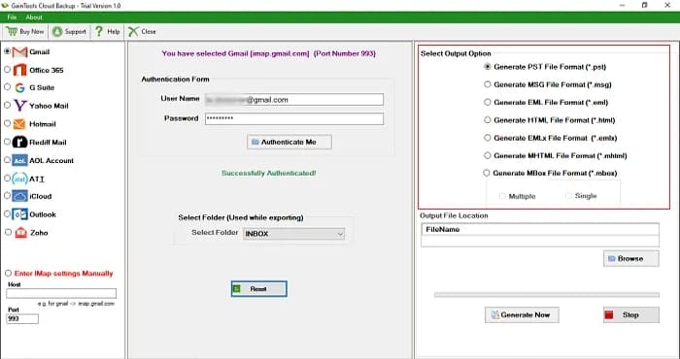The width and height of the screenshot is (680, 359).
Task: Select the Zoho radio button
Action: [8, 232]
